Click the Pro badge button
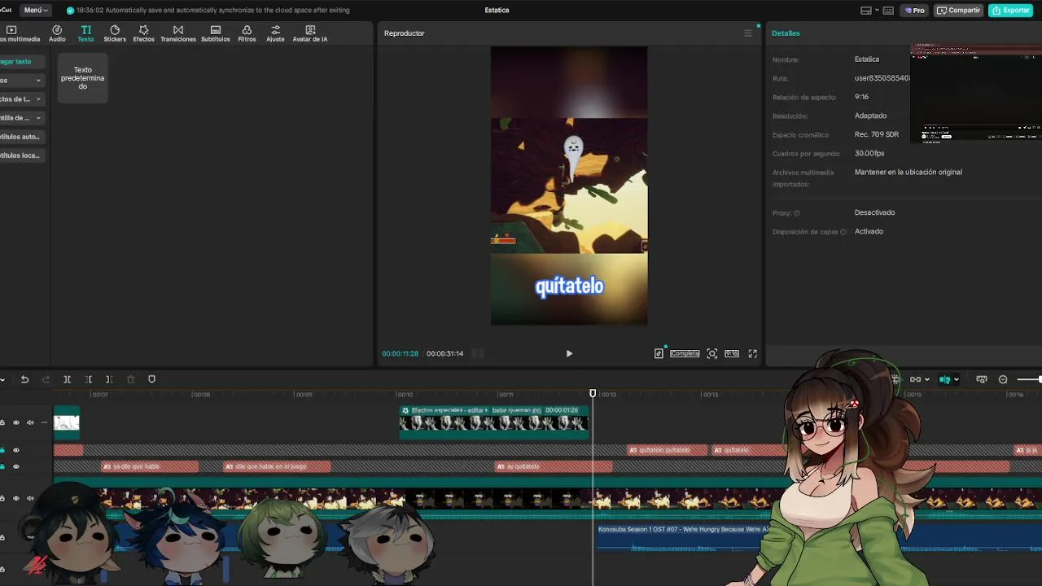 tap(914, 11)
